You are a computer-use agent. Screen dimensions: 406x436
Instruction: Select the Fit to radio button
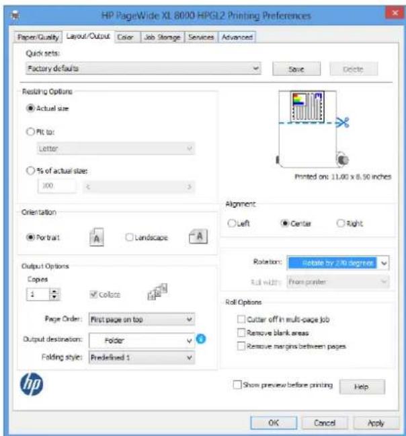point(30,131)
